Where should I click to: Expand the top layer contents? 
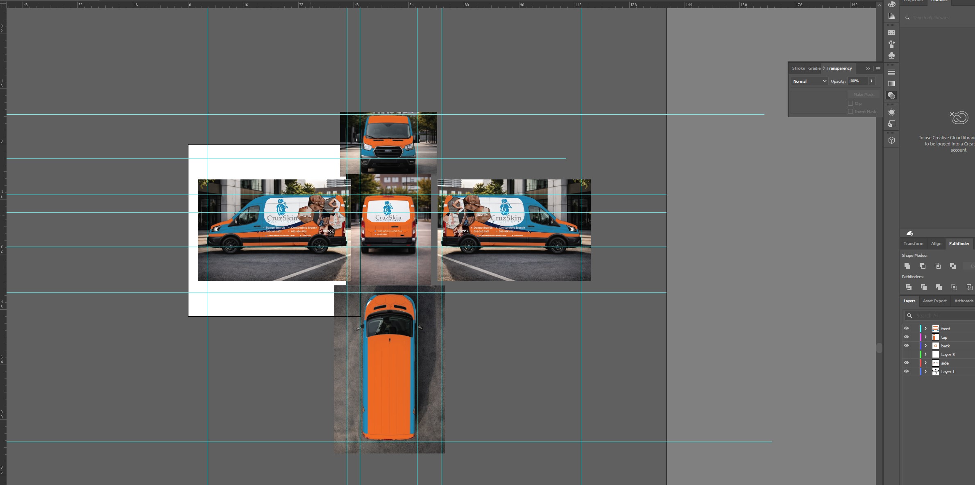925,337
